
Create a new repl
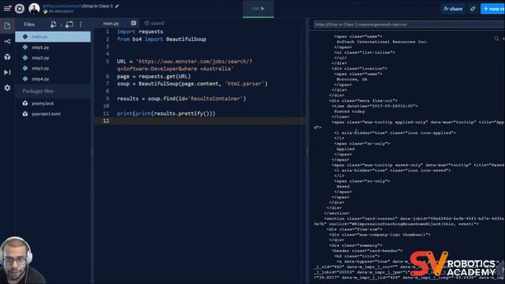click(x=492, y=9)
